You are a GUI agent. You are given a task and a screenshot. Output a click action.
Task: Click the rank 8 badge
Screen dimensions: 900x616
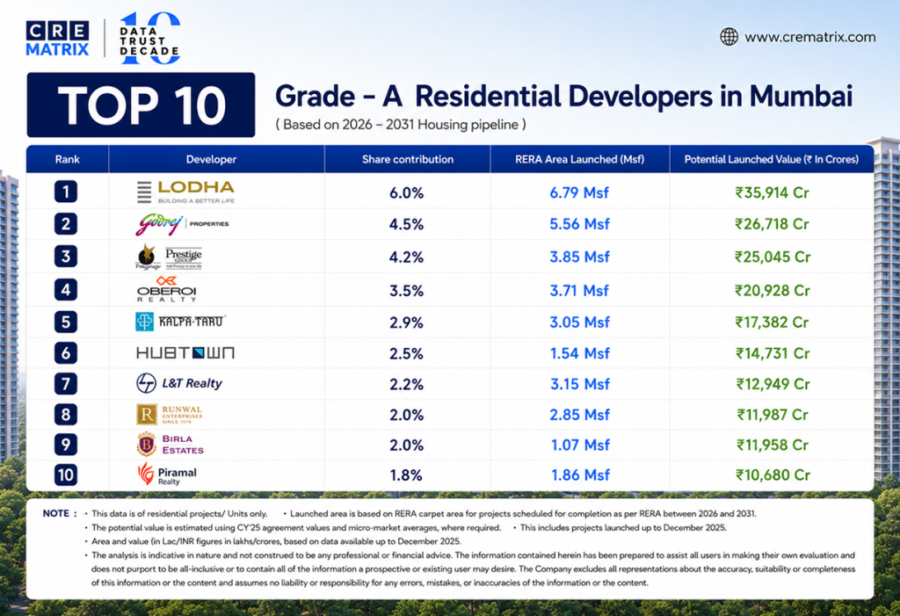point(66,414)
